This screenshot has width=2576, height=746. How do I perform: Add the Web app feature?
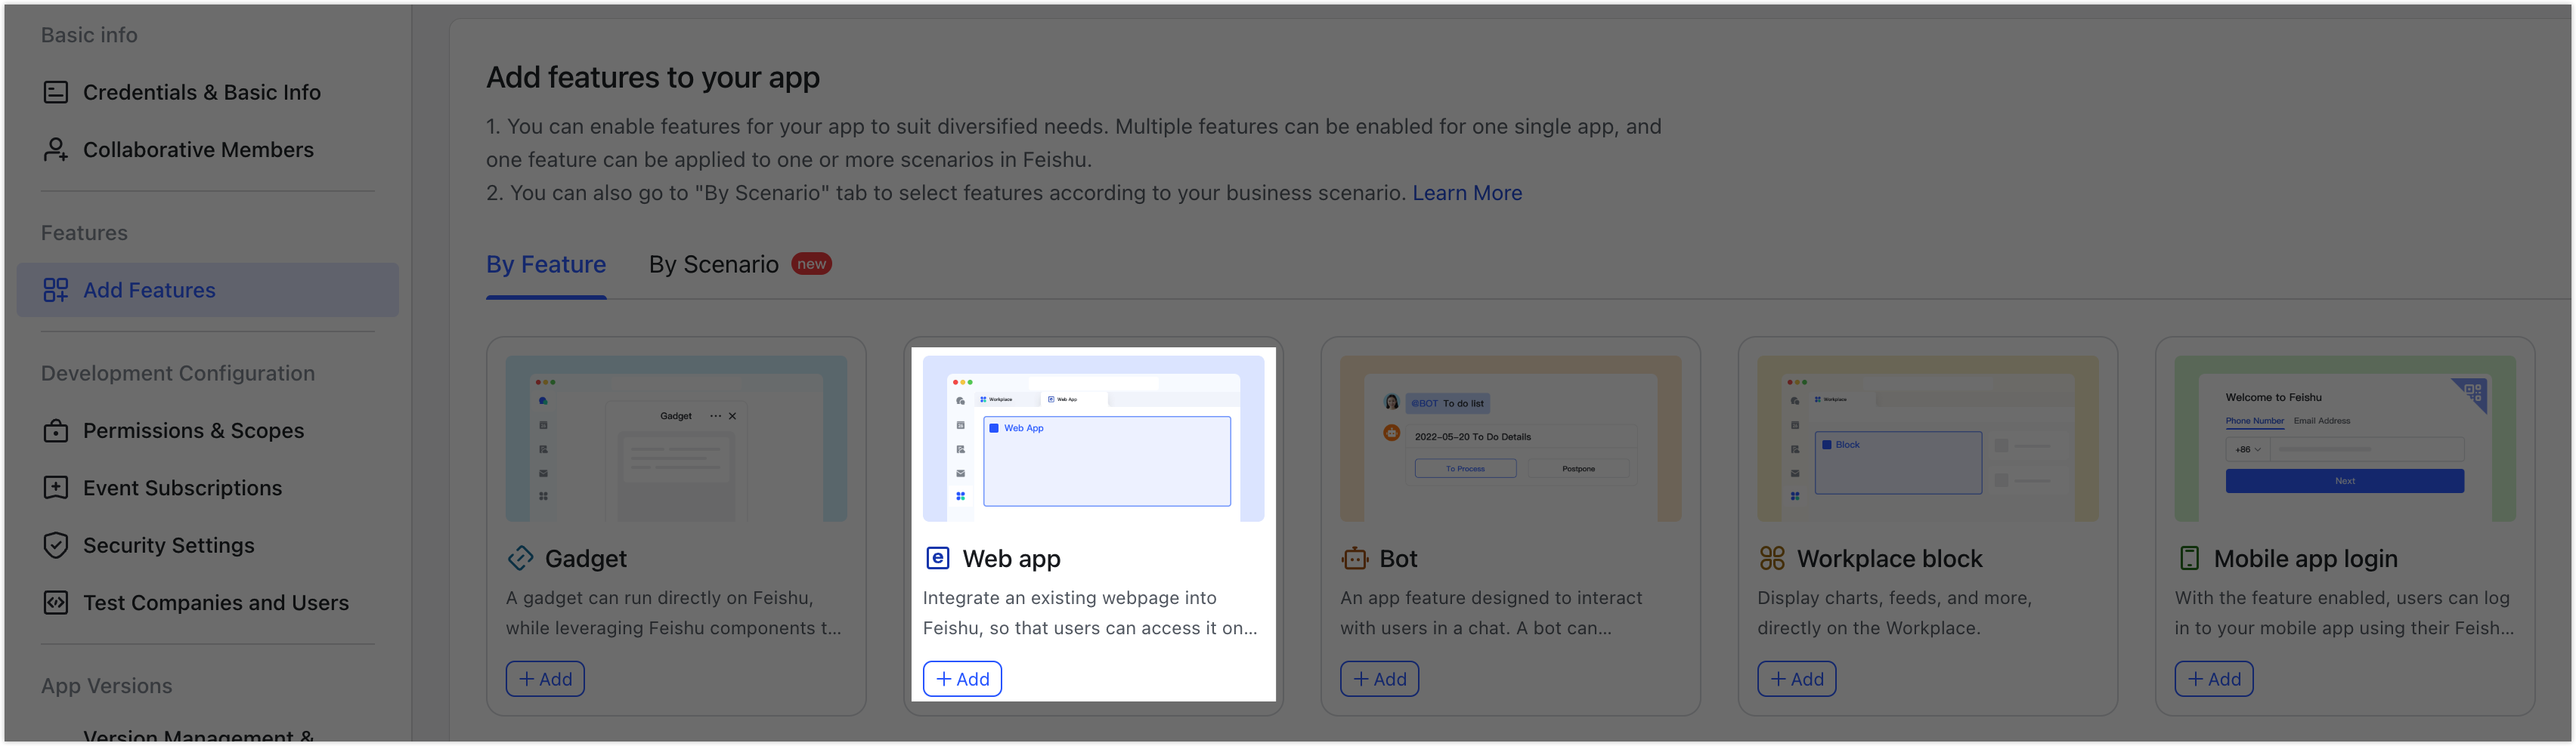[962, 679]
